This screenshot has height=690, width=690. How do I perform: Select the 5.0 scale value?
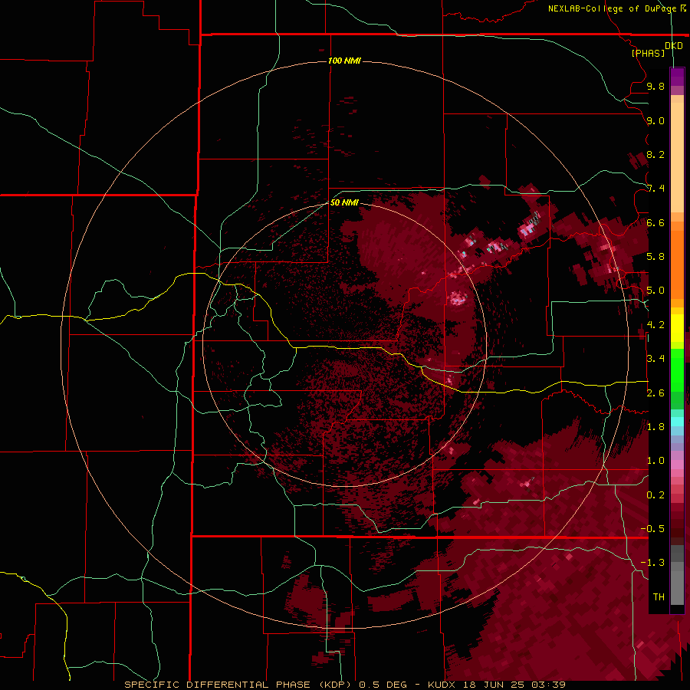point(655,291)
